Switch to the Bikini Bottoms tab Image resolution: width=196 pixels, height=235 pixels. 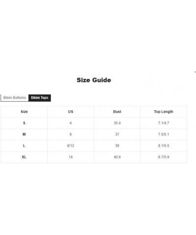pyautogui.click(x=15, y=98)
